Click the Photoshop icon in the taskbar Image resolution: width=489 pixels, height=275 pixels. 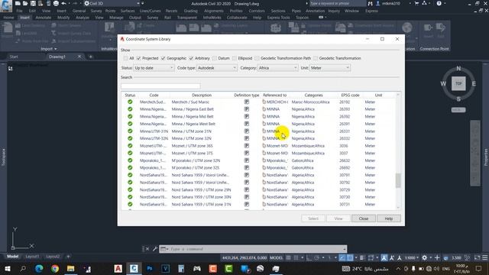150,268
